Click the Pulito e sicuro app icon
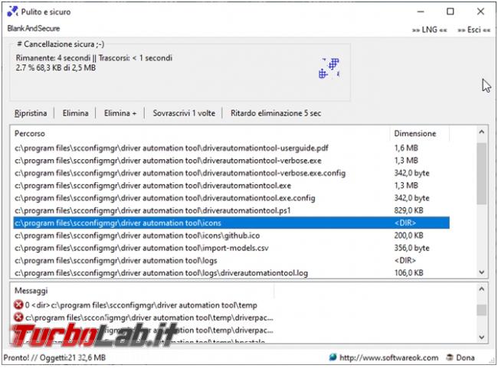The image size is (498, 368). [x=12, y=11]
